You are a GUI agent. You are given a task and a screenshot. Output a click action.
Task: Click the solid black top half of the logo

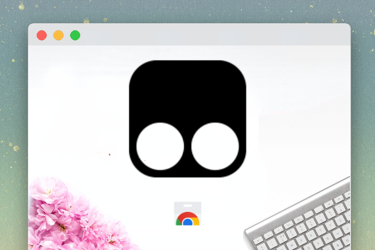[187, 87]
